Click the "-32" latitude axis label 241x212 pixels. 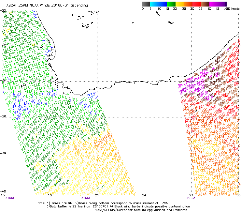3,45
